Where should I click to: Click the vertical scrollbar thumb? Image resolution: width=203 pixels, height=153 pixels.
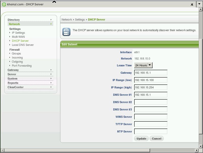pos(200,86)
